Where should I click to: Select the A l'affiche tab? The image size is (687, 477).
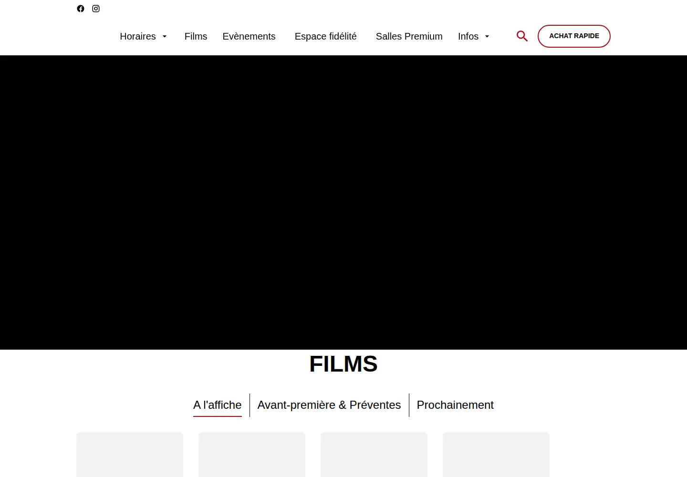[218, 405]
